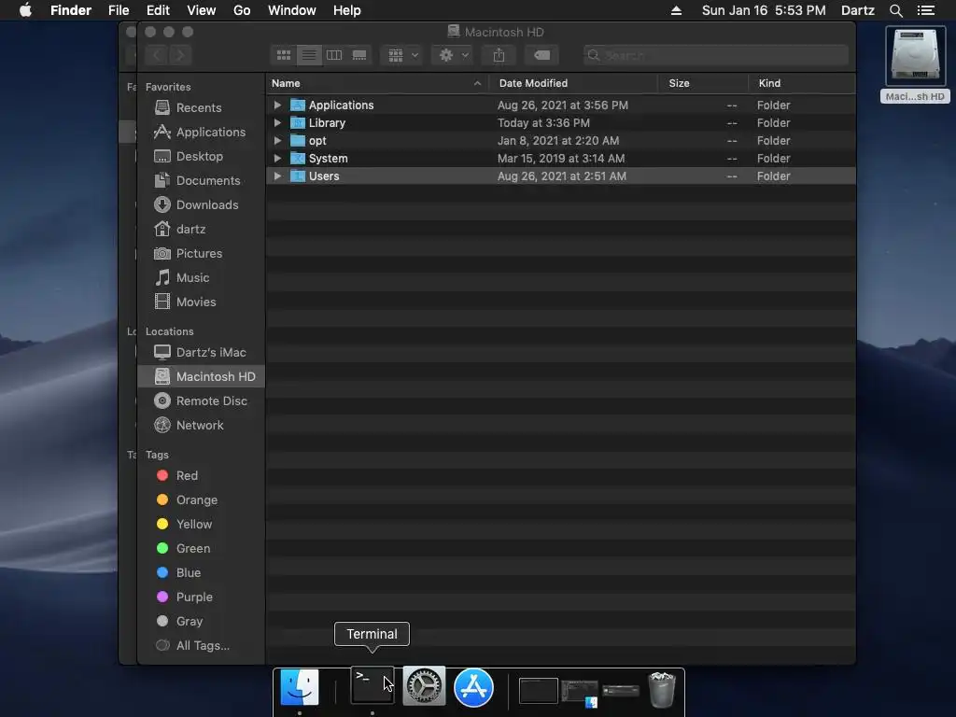Open Applications in the Favorites sidebar

pos(200,133)
